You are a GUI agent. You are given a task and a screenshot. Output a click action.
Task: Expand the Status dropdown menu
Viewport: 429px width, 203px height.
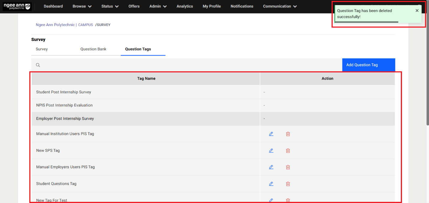[x=110, y=6]
